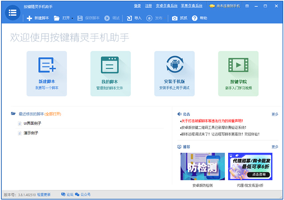The height and width of the screenshot is (200, 284).
Task: Click the 我的脚本 card icon
Action: pos(110,65)
